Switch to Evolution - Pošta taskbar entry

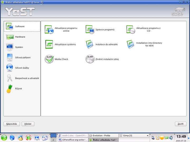pos(103,136)
